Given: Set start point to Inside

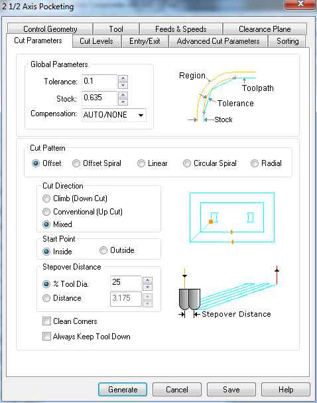Looking at the screenshot, I should coord(57,252).
